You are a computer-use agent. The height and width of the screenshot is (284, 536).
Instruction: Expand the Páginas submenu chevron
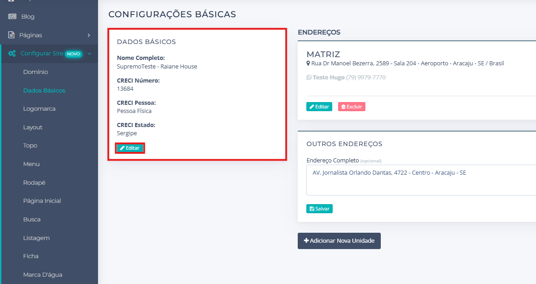pyautogui.click(x=89, y=35)
